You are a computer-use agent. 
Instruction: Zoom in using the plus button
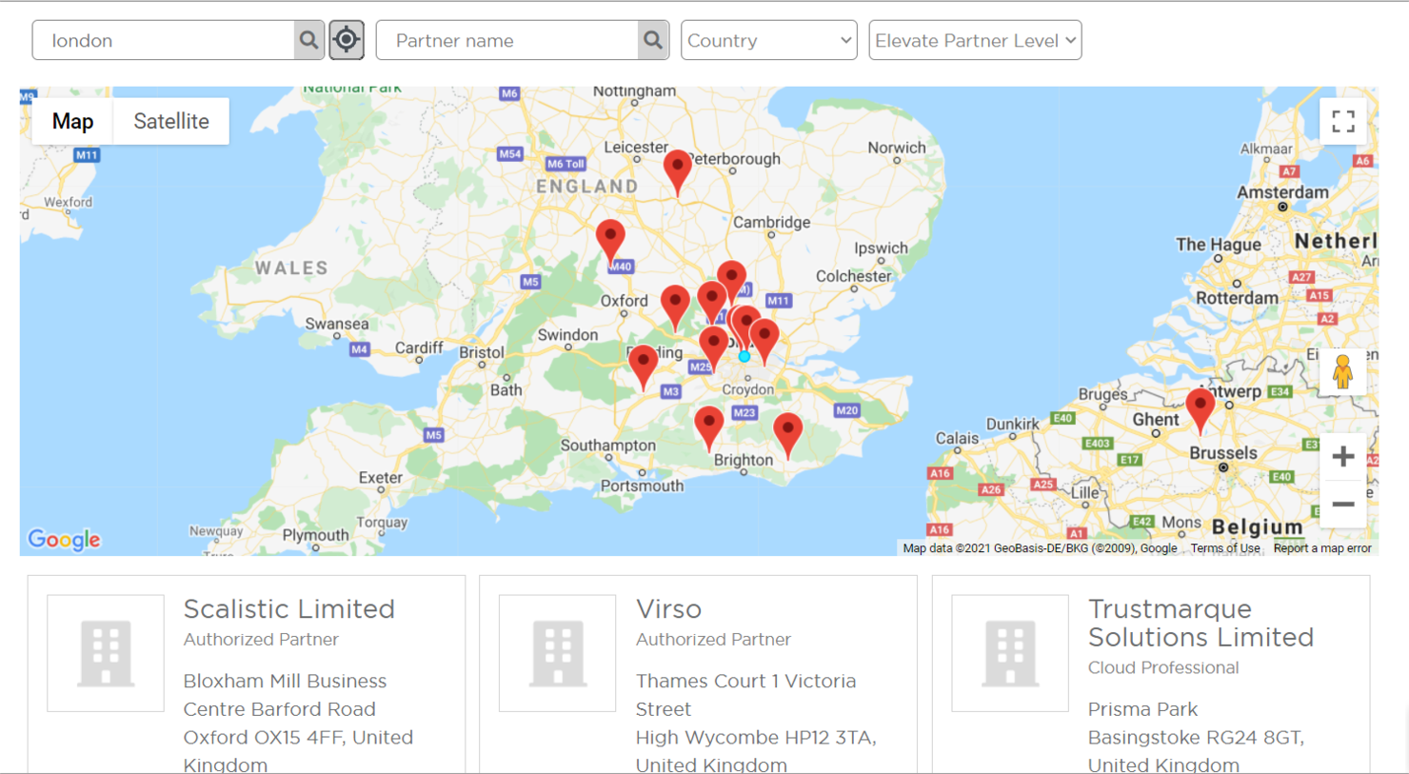click(x=1342, y=455)
